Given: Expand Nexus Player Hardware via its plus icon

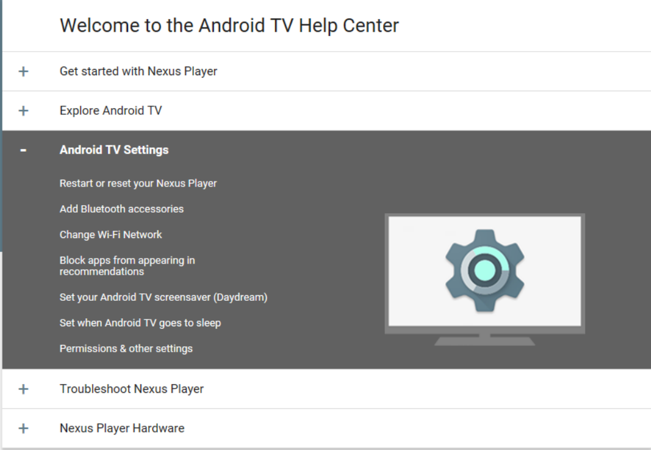Looking at the screenshot, I should click(24, 428).
